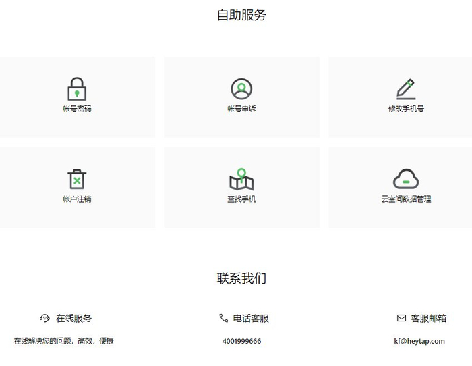Screen dimensions: 472x366
Task: Click the phone number 4001999666
Action: pos(241,341)
